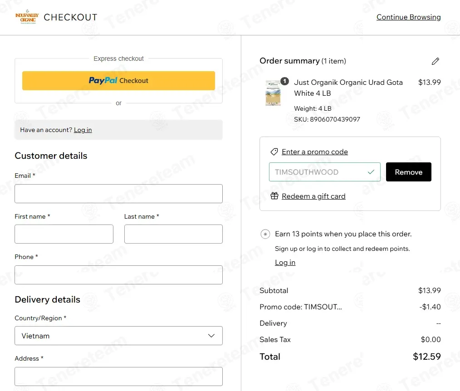Focus the Address input field

pyautogui.click(x=118, y=376)
